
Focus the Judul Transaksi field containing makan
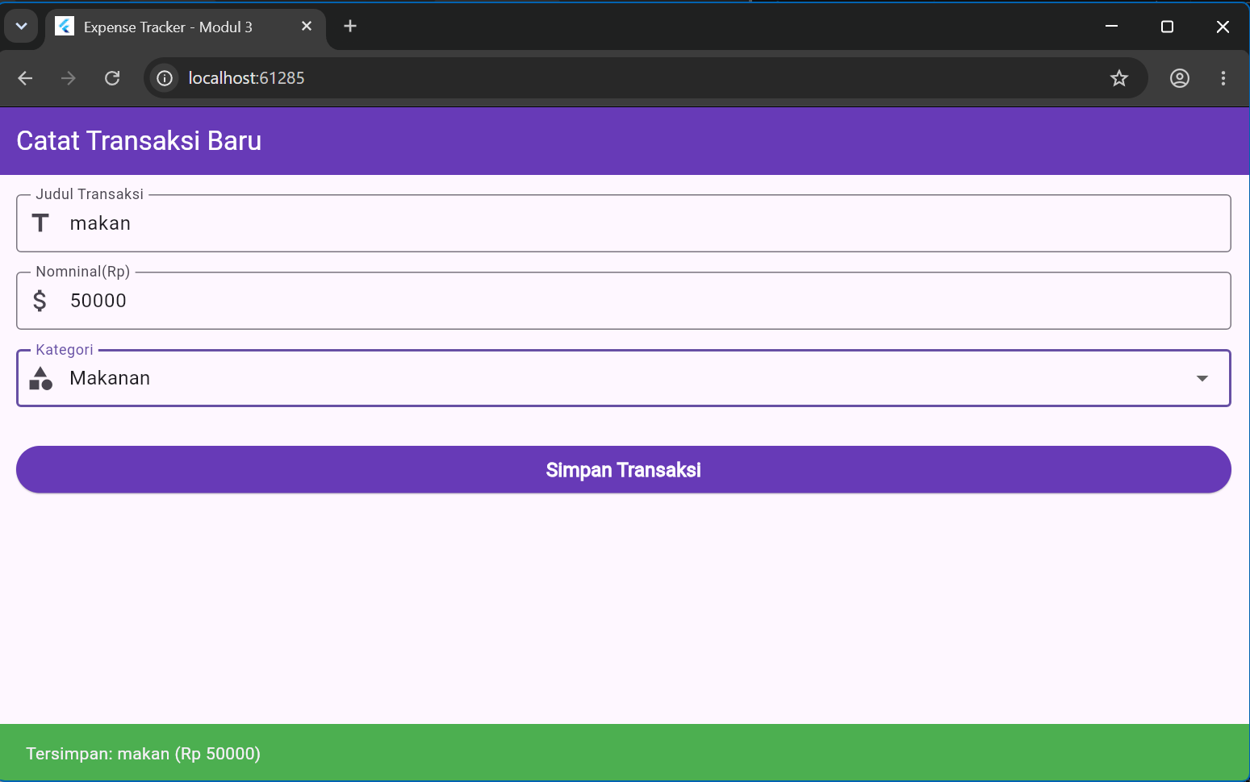(x=624, y=223)
